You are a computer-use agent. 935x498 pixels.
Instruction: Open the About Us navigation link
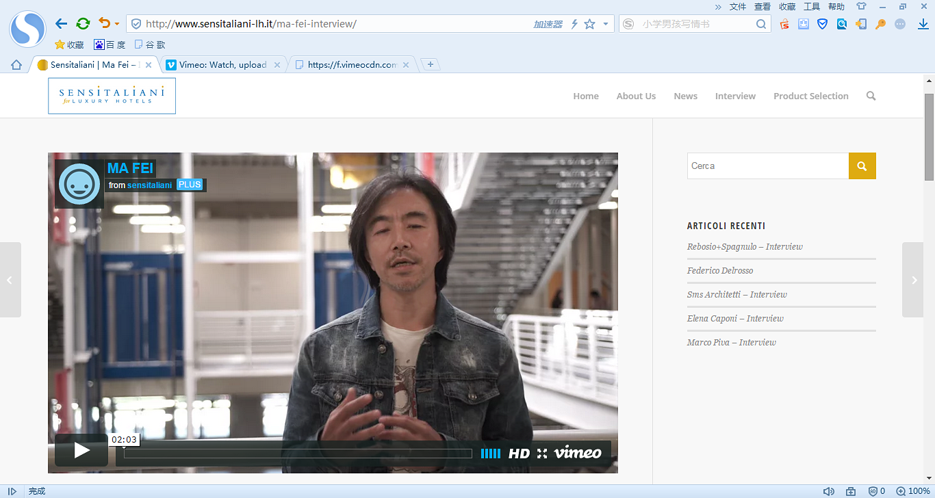[636, 96]
